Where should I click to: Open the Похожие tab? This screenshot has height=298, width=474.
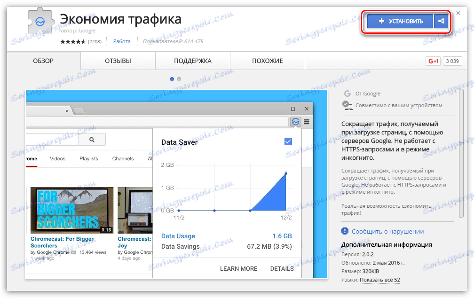268,61
